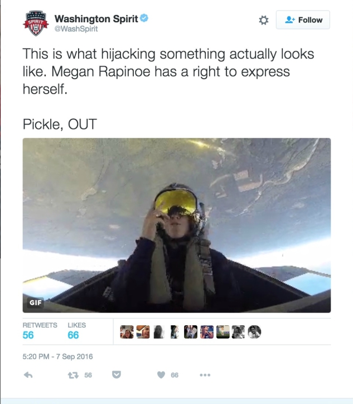
Task: Open the gear settings menu on tweet
Action: (263, 20)
